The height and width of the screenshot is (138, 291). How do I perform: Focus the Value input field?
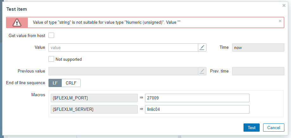click(x=123, y=47)
